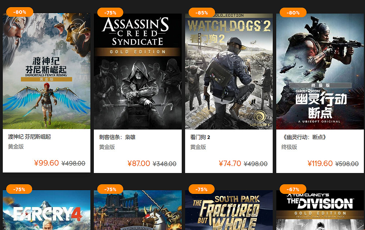Click the -67% badge on The Division
Screen dimensions: 365x230
click(293, 189)
